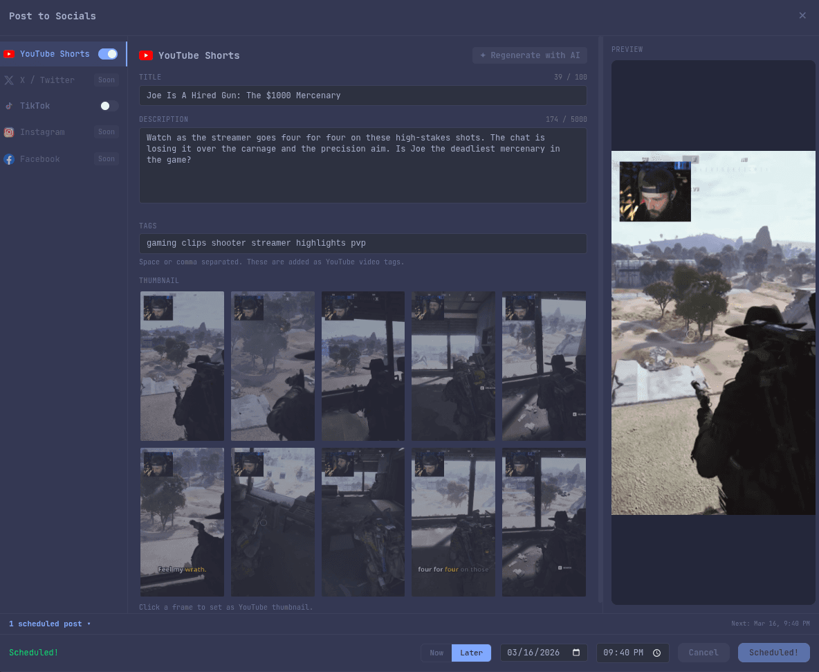819x672 pixels.
Task: Click the 'Space or comma separated' helper text
Action: pos(272,262)
